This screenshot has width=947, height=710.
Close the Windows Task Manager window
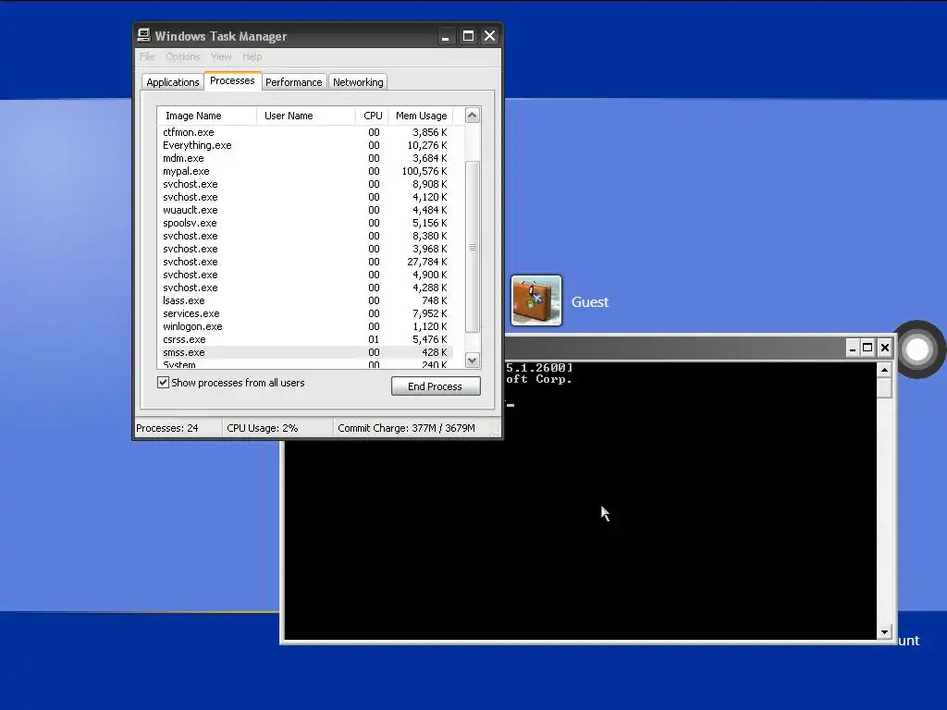(x=490, y=36)
